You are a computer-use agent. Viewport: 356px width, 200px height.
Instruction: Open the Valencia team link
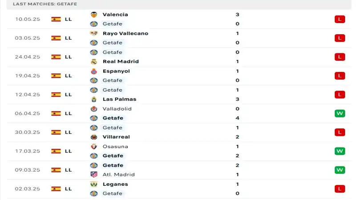tap(115, 15)
